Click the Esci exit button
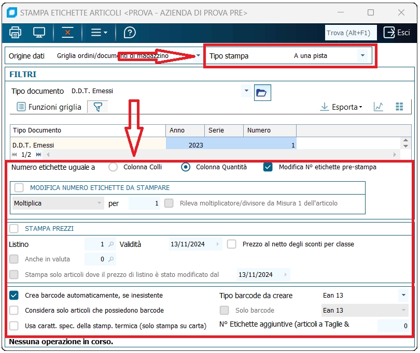 point(397,33)
